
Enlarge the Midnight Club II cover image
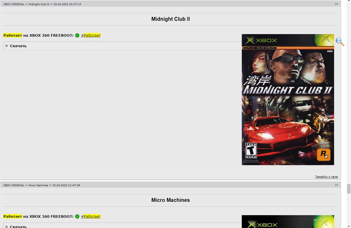(288, 100)
